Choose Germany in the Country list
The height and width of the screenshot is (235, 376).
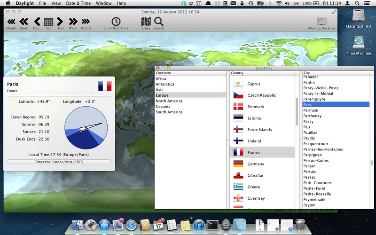(256, 164)
